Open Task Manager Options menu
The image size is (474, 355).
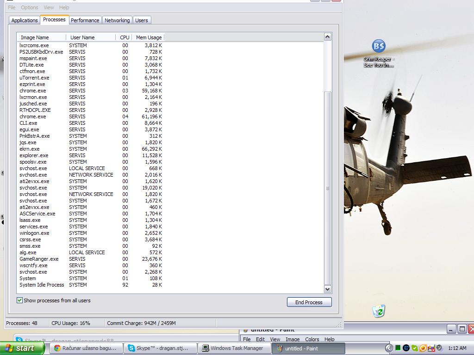tap(30, 7)
